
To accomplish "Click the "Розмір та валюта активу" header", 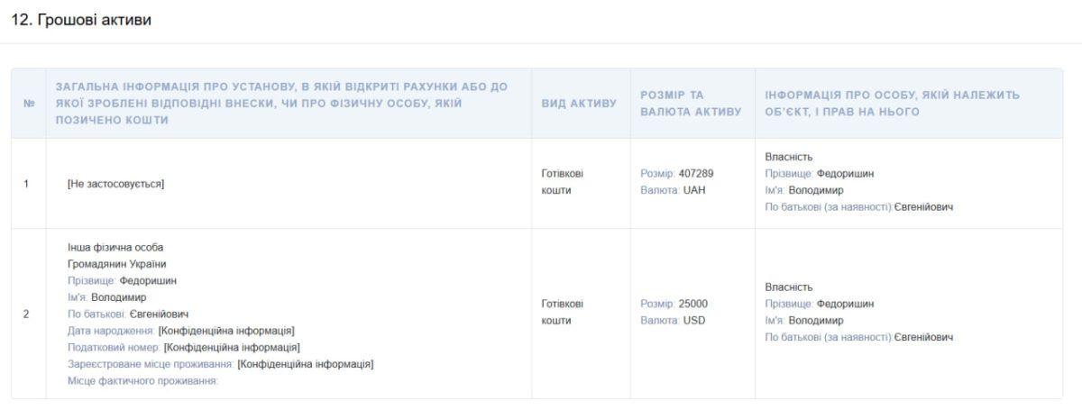I will pyautogui.click(x=691, y=103).
